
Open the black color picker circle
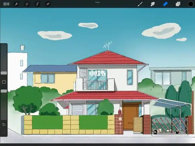[190, 4]
